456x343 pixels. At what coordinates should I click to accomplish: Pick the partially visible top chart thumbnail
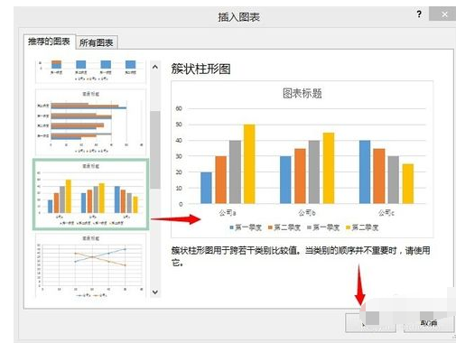[x=90, y=71]
